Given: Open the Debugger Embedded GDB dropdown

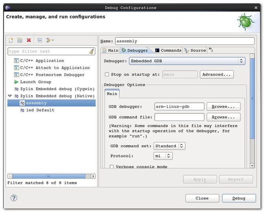Looking at the screenshot, I should (x=187, y=61).
